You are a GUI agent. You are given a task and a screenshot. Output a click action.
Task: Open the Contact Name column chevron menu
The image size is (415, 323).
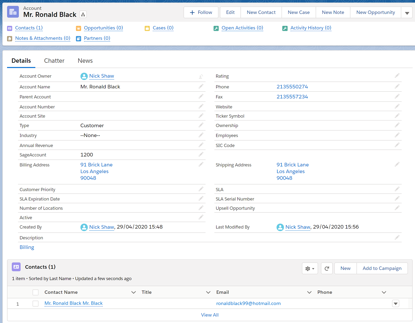[x=133, y=292]
